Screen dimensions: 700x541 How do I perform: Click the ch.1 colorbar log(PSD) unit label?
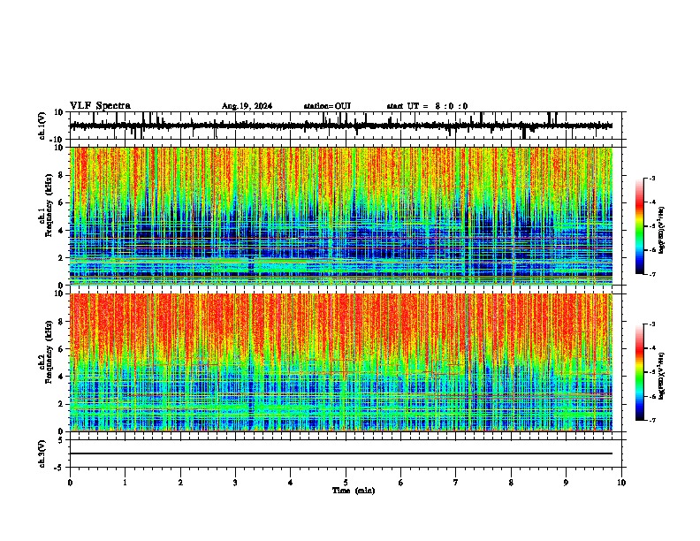tap(662, 230)
